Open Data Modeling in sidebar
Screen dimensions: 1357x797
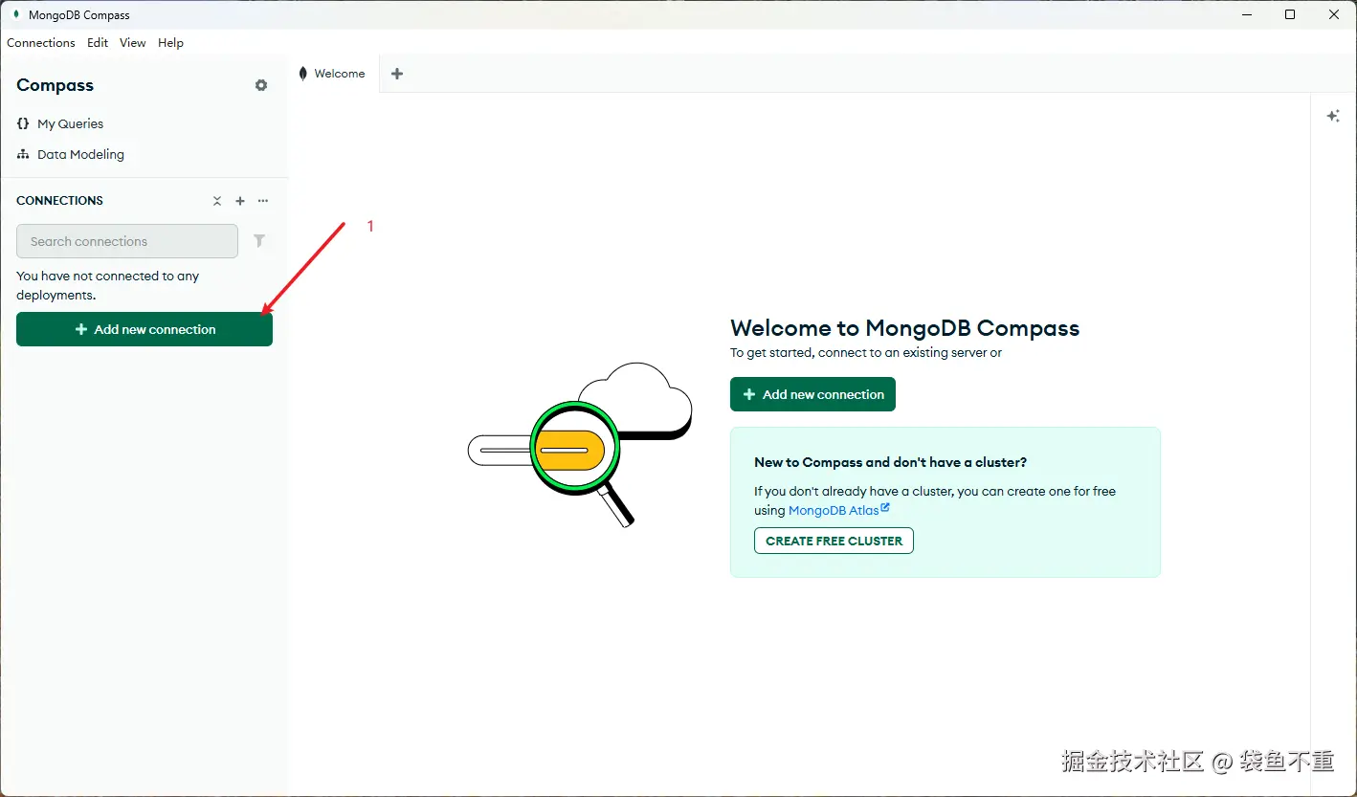pos(71,154)
